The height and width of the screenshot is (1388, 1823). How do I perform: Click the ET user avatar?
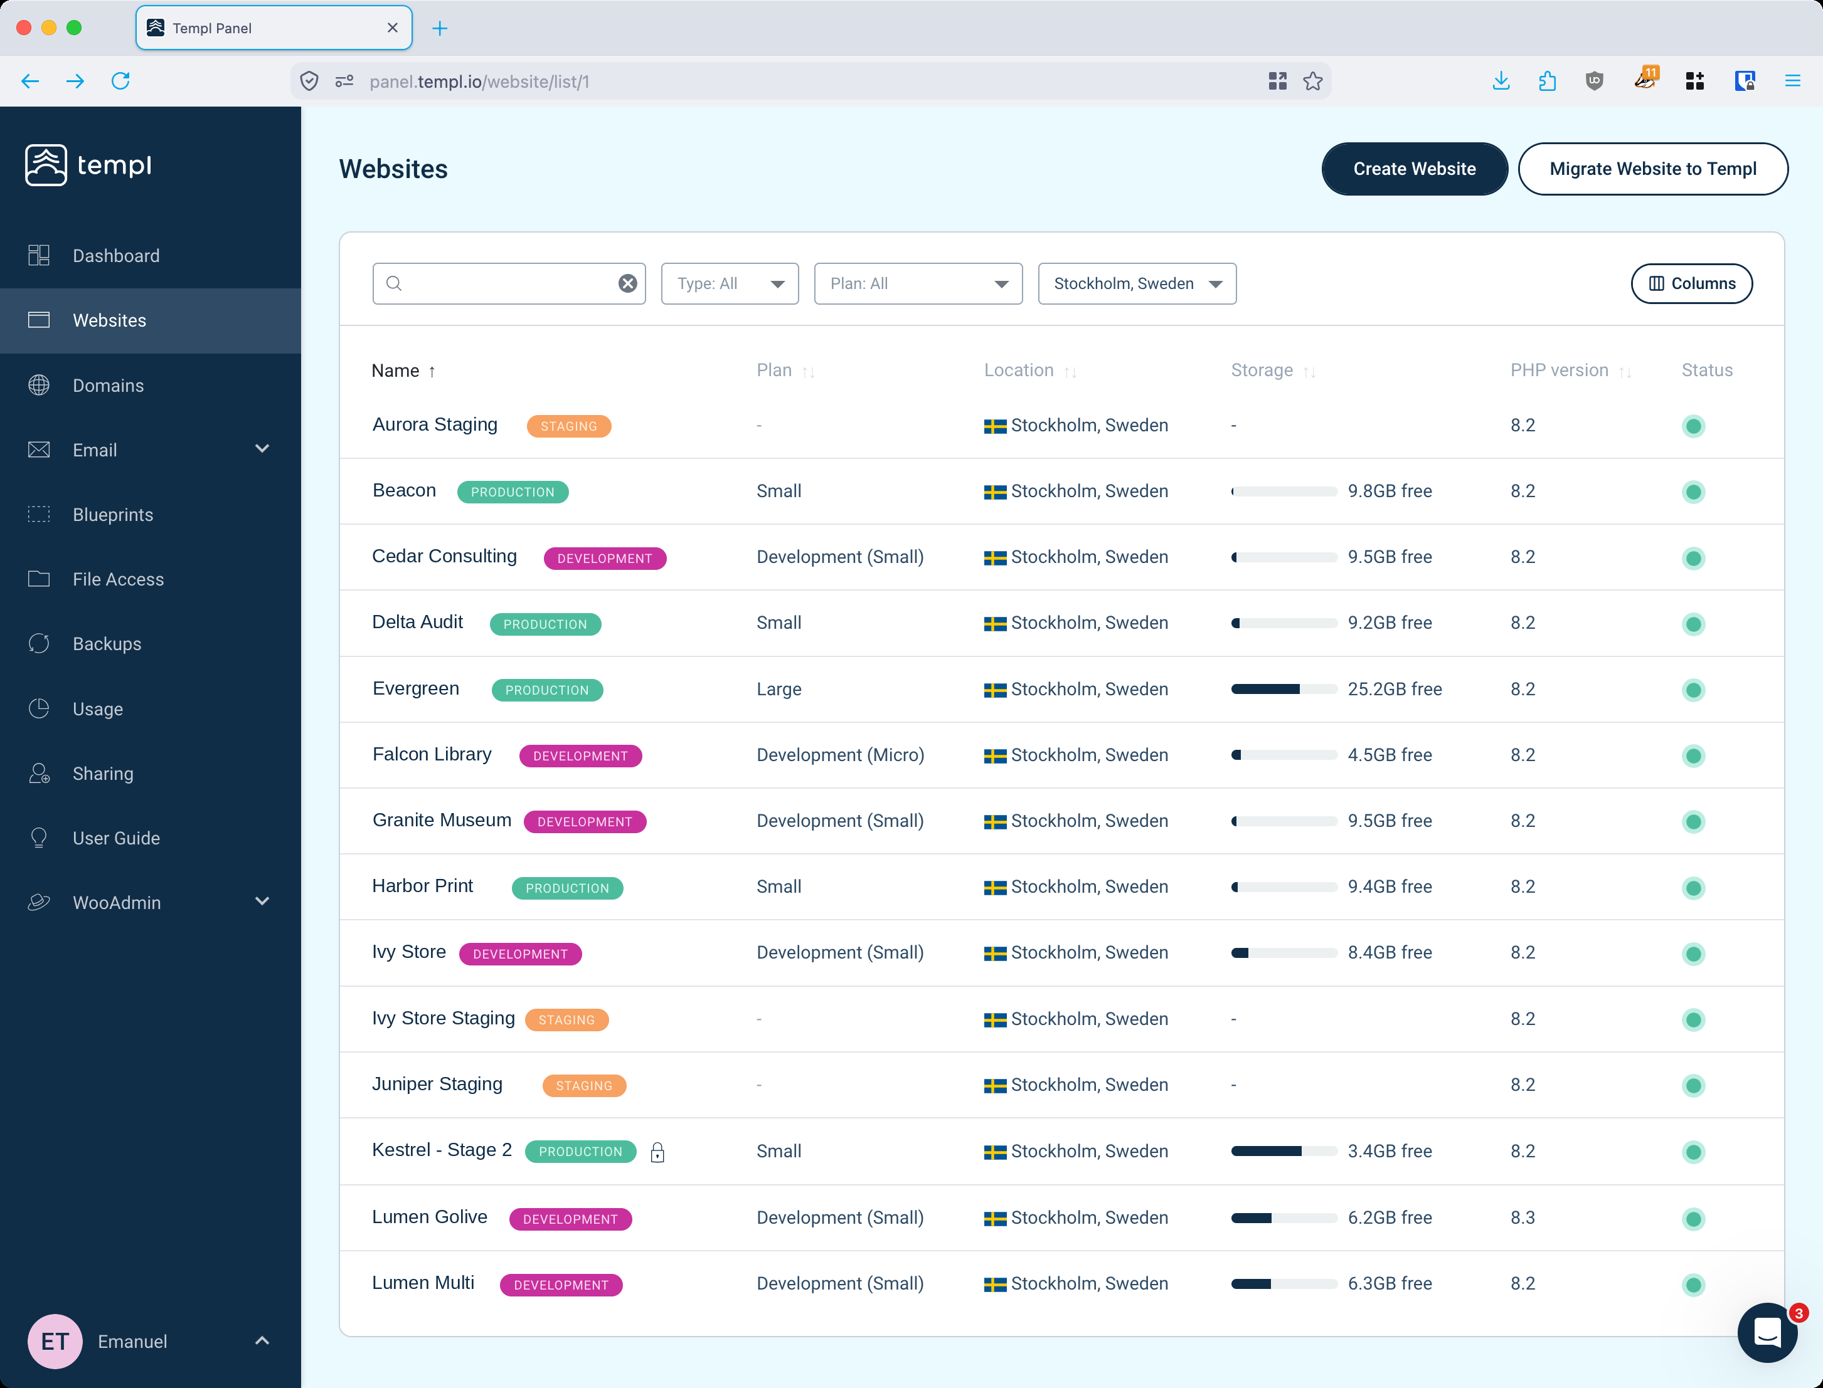point(55,1341)
